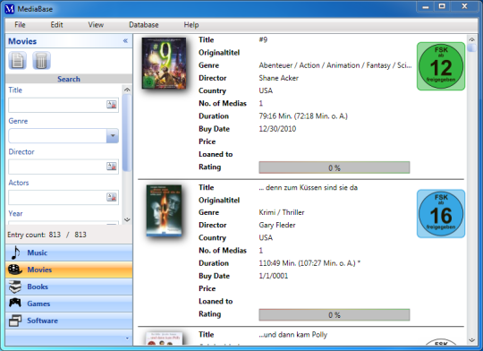
Task: Click duration '79:16 Min. (72:18 Min. o. A.)'
Action: pyautogui.click(x=303, y=116)
